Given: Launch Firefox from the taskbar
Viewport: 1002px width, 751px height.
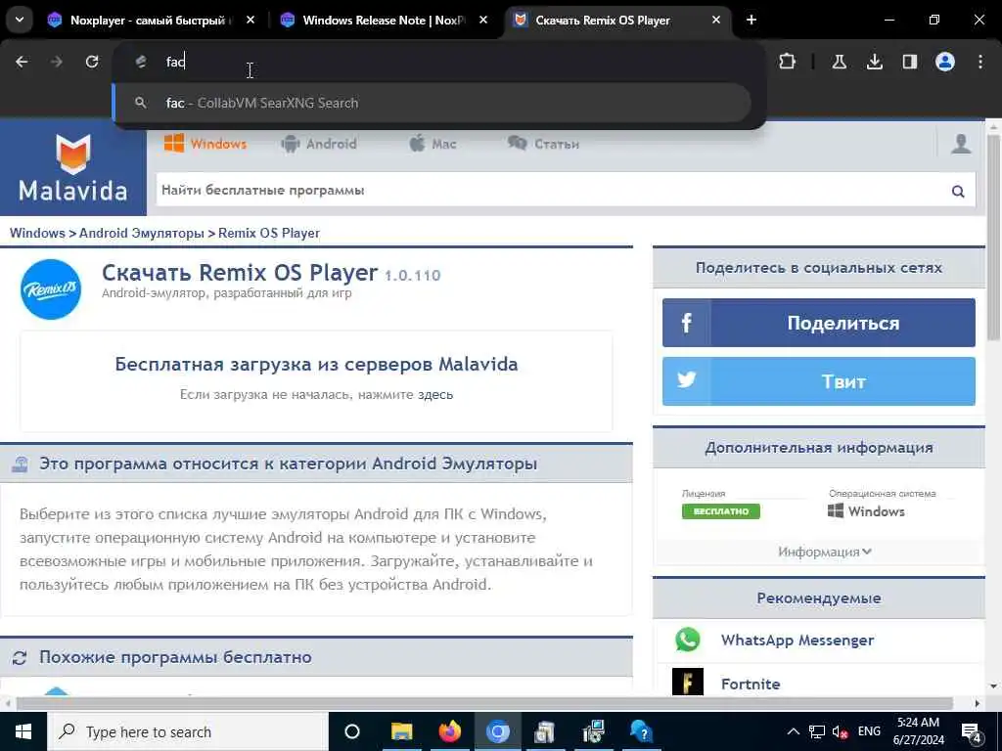Looking at the screenshot, I should pyautogui.click(x=450, y=731).
